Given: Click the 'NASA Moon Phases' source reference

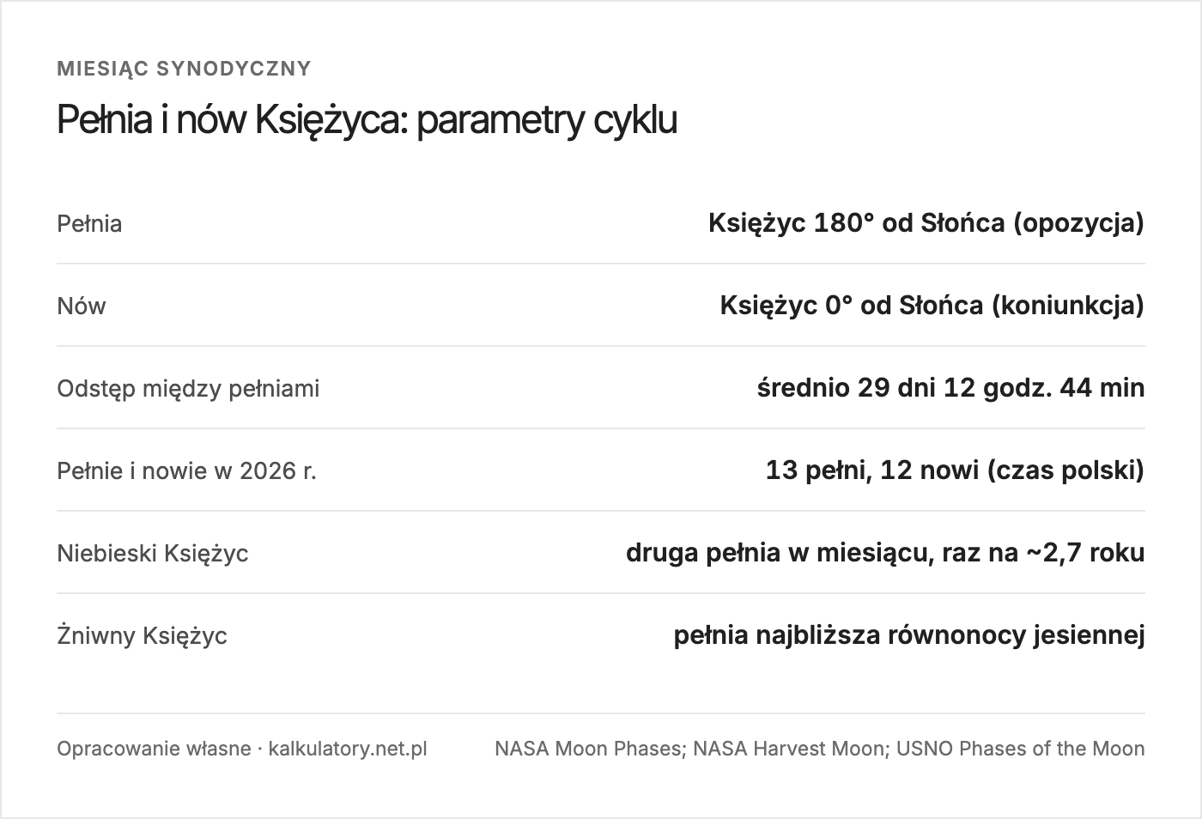Looking at the screenshot, I should tap(587, 749).
